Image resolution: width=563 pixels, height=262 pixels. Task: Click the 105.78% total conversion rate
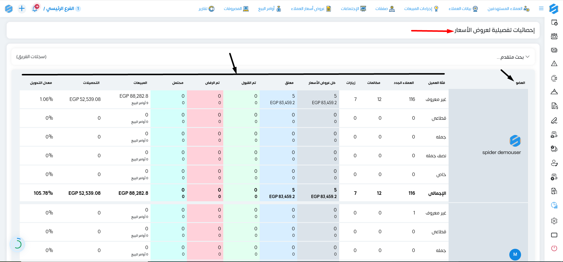point(43,193)
